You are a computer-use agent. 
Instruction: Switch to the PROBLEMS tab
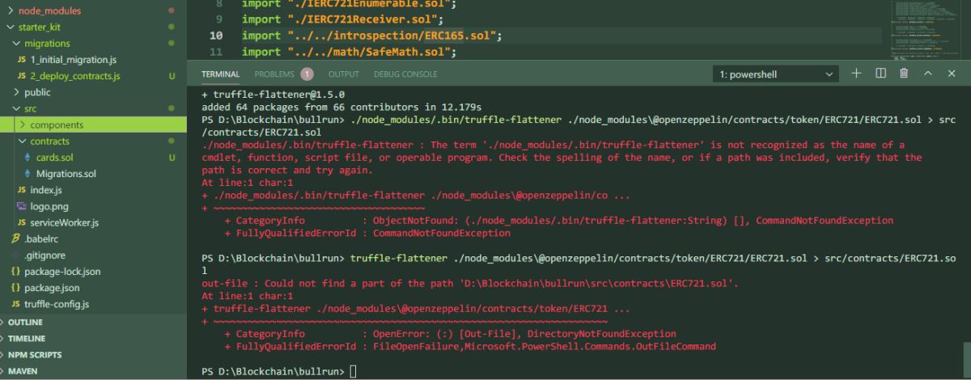point(274,74)
